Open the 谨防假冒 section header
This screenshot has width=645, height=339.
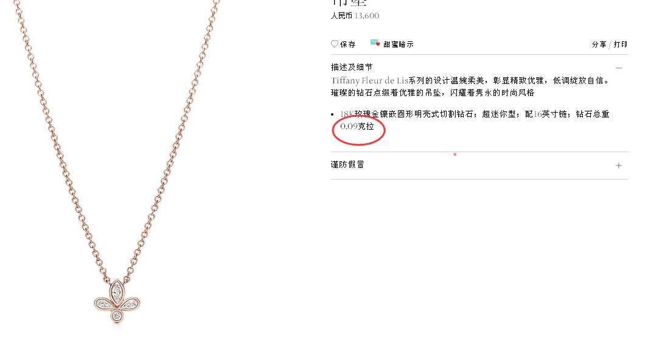point(347,164)
